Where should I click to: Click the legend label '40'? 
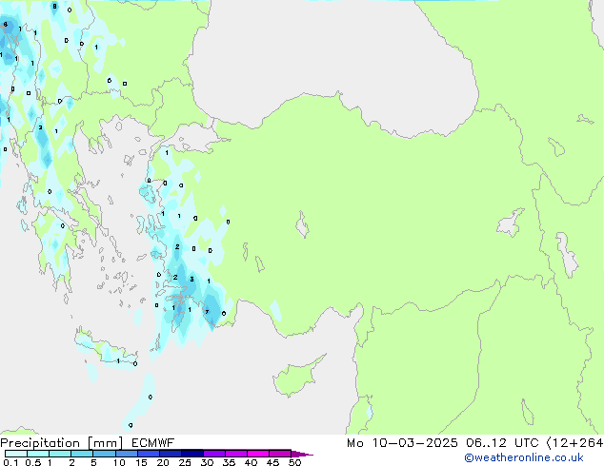[252, 462]
